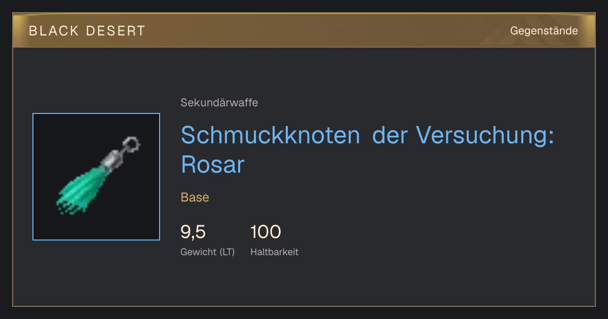Click the word Schmuckknoten in the title
608x319 pixels.
click(x=271, y=135)
